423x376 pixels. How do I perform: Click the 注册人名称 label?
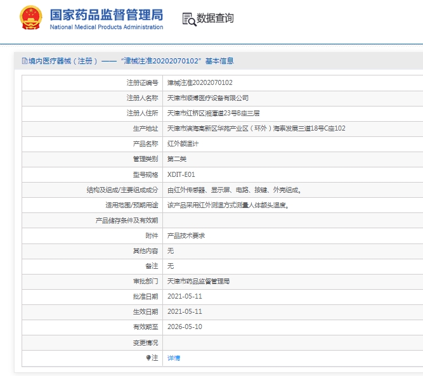click(x=143, y=98)
